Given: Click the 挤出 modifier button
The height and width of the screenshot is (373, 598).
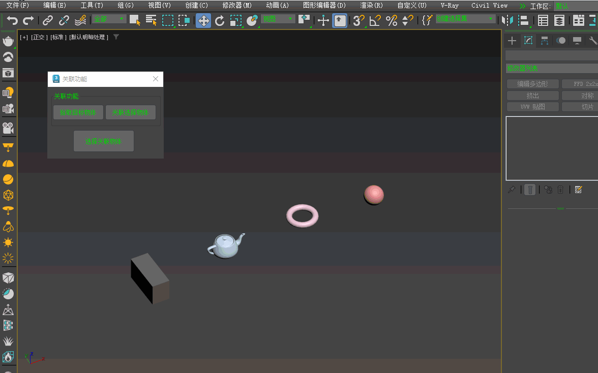Looking at the screenshot, I should [533, 95].
